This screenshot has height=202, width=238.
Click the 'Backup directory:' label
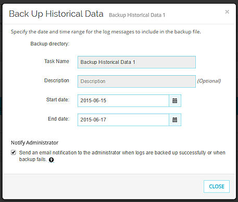point(50,44)
